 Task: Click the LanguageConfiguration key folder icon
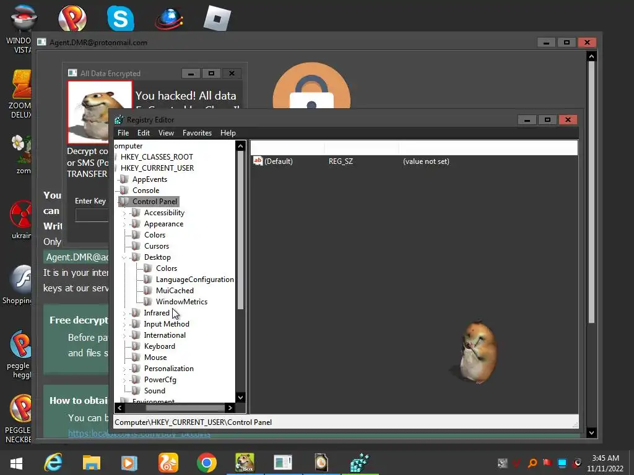click(147, 280)
